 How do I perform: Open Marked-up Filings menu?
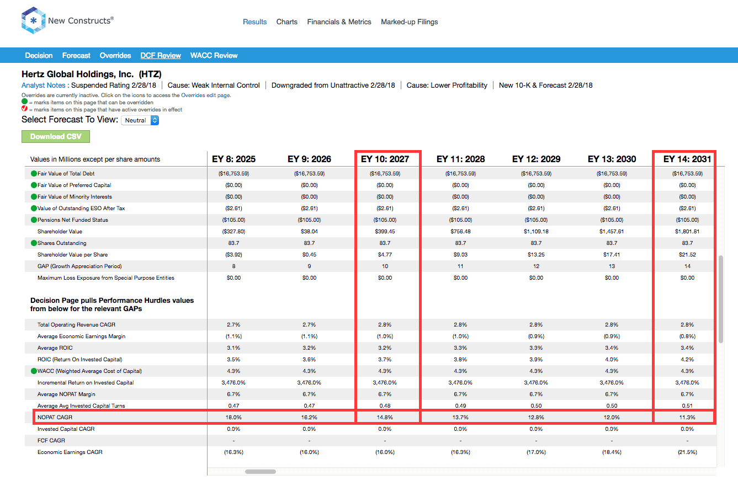point(409,22)
